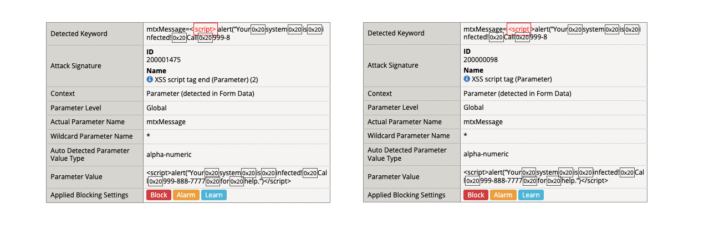Click info icon beside XSS script tag (Parameter)
Viewport: 709px width, 234px height.
[467, 79]
